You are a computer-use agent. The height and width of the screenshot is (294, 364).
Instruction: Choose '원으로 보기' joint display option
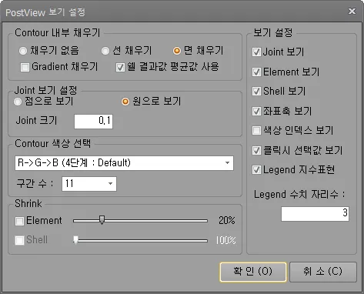(125, 102)
